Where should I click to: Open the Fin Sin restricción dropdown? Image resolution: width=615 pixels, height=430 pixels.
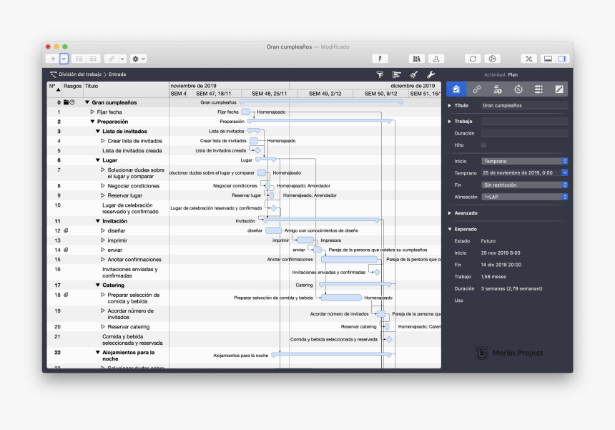[x=524, y=185]
